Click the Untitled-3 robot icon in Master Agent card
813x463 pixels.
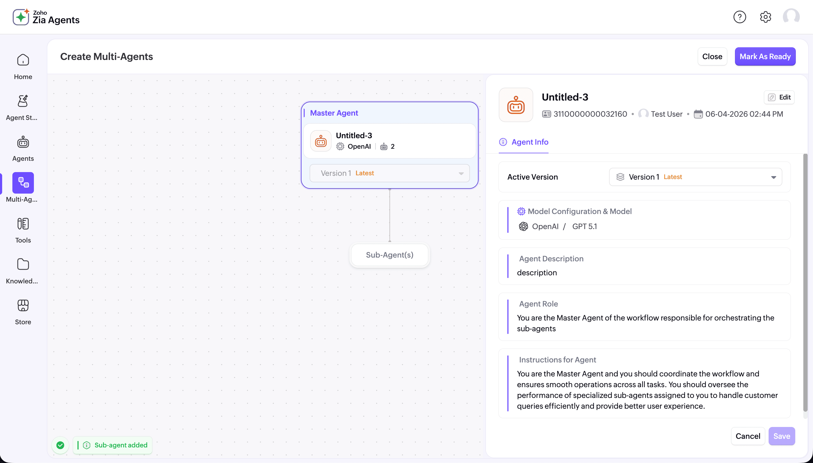[321, 141]
